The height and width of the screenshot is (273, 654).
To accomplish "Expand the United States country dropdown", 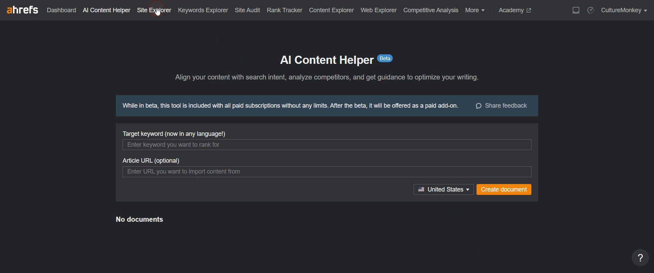I will (x=443, y=189).
